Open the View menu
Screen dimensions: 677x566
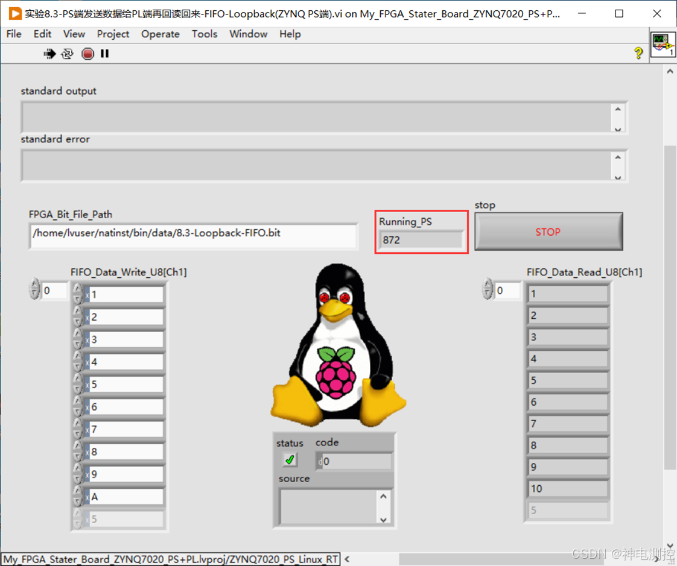coord(74,34)
